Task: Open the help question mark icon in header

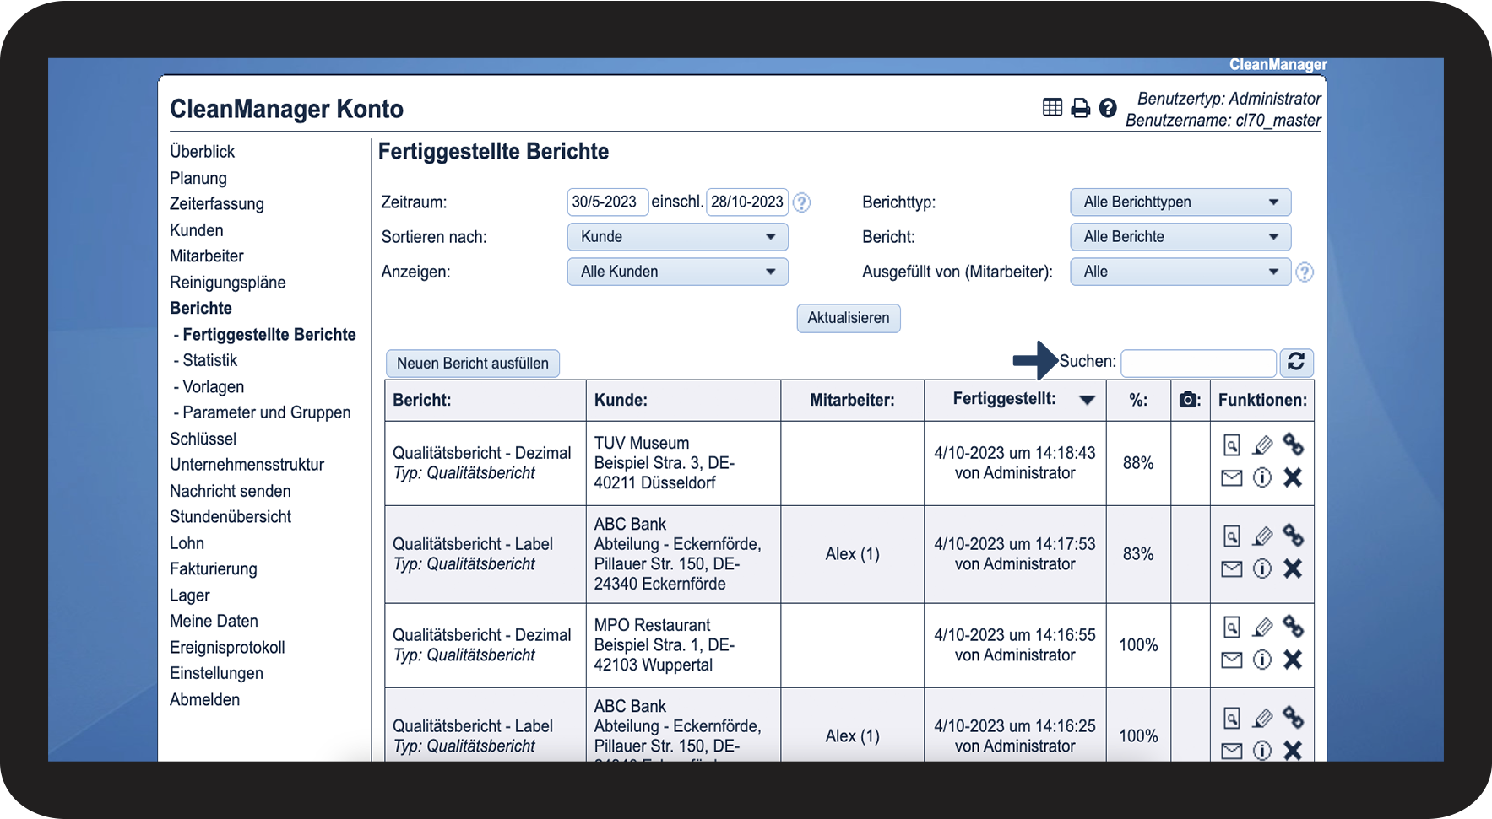Action: 1108,108
